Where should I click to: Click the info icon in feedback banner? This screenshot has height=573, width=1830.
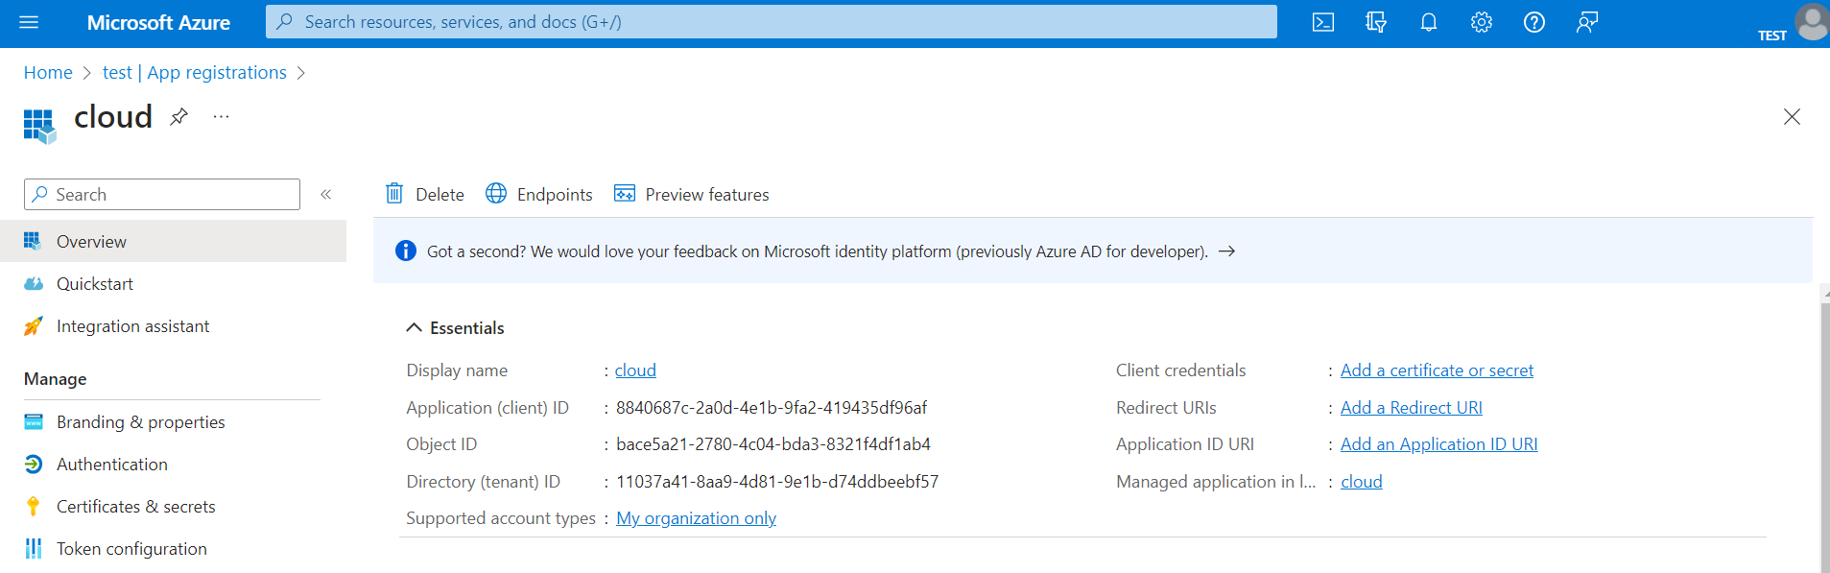[x=406, y=251]
